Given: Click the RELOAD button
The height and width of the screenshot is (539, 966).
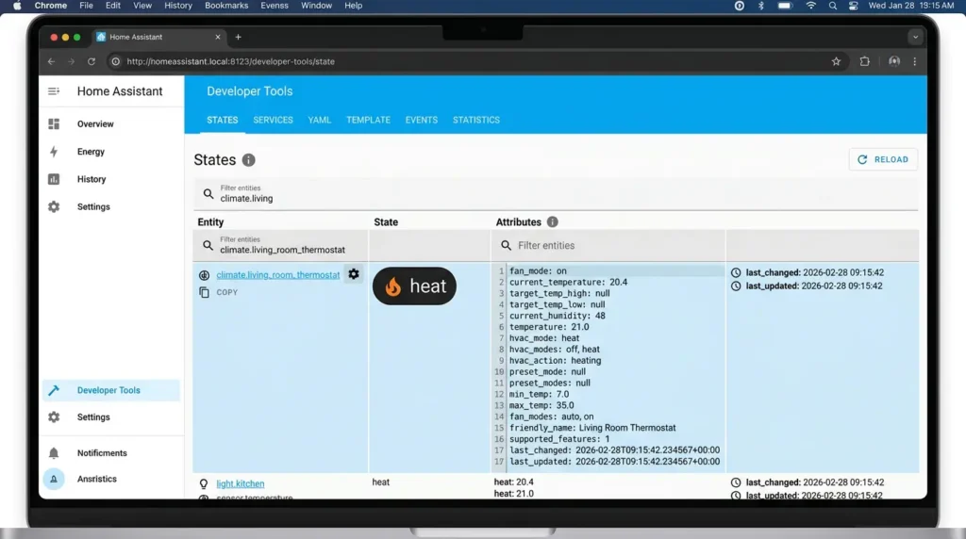Looking at the screenshot, I should tap(883, 159).
